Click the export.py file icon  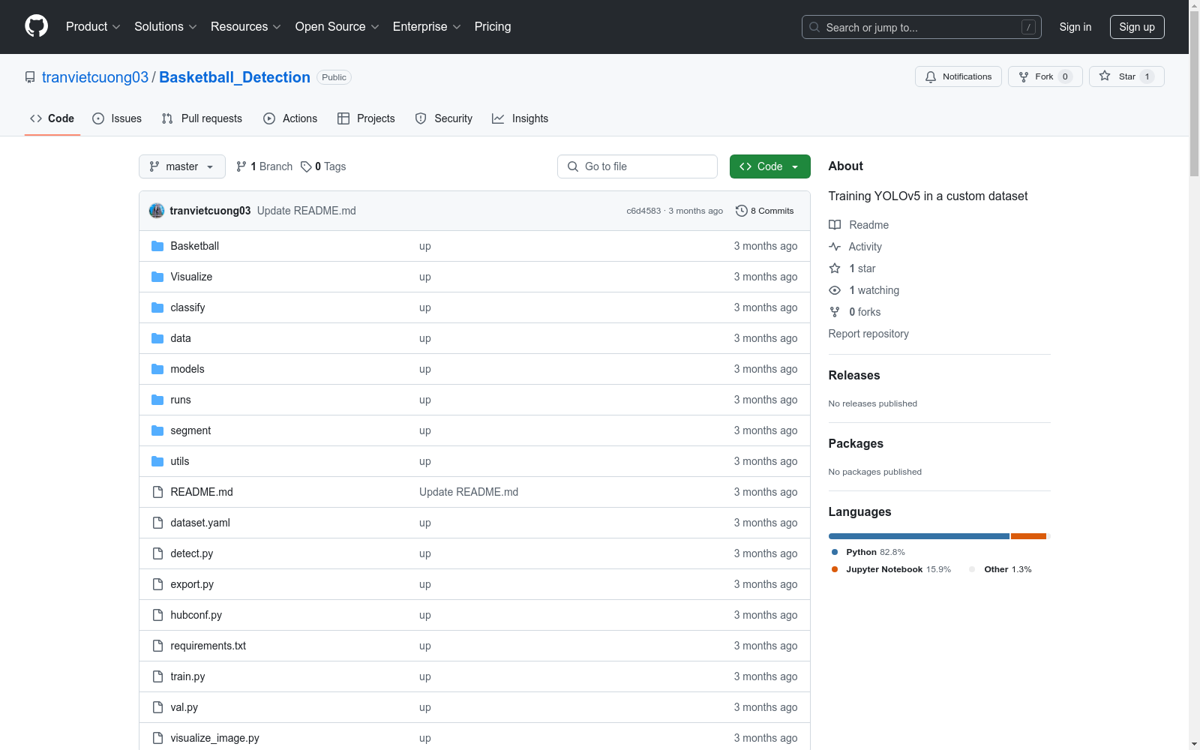(x=157, y=584)
